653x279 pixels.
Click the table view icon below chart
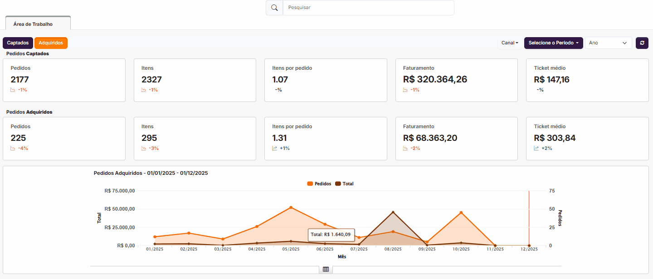click(326, 269)
